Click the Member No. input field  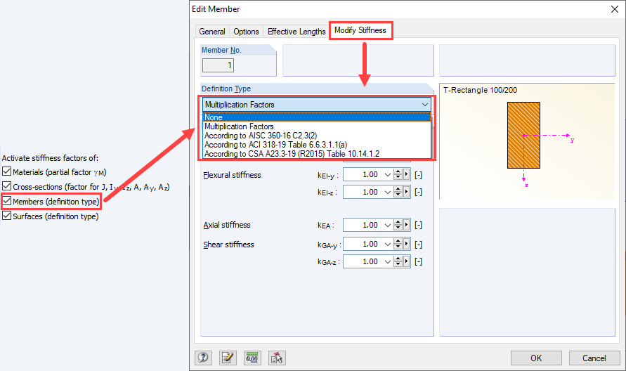tap(218, 65)
